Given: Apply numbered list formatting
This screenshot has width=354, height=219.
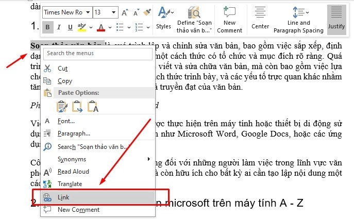Looking at the screenshot, I should click(139, 27).
